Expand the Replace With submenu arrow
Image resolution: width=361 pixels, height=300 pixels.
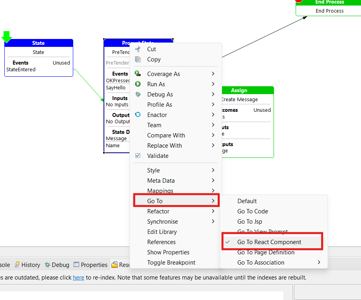click(213, 146)
